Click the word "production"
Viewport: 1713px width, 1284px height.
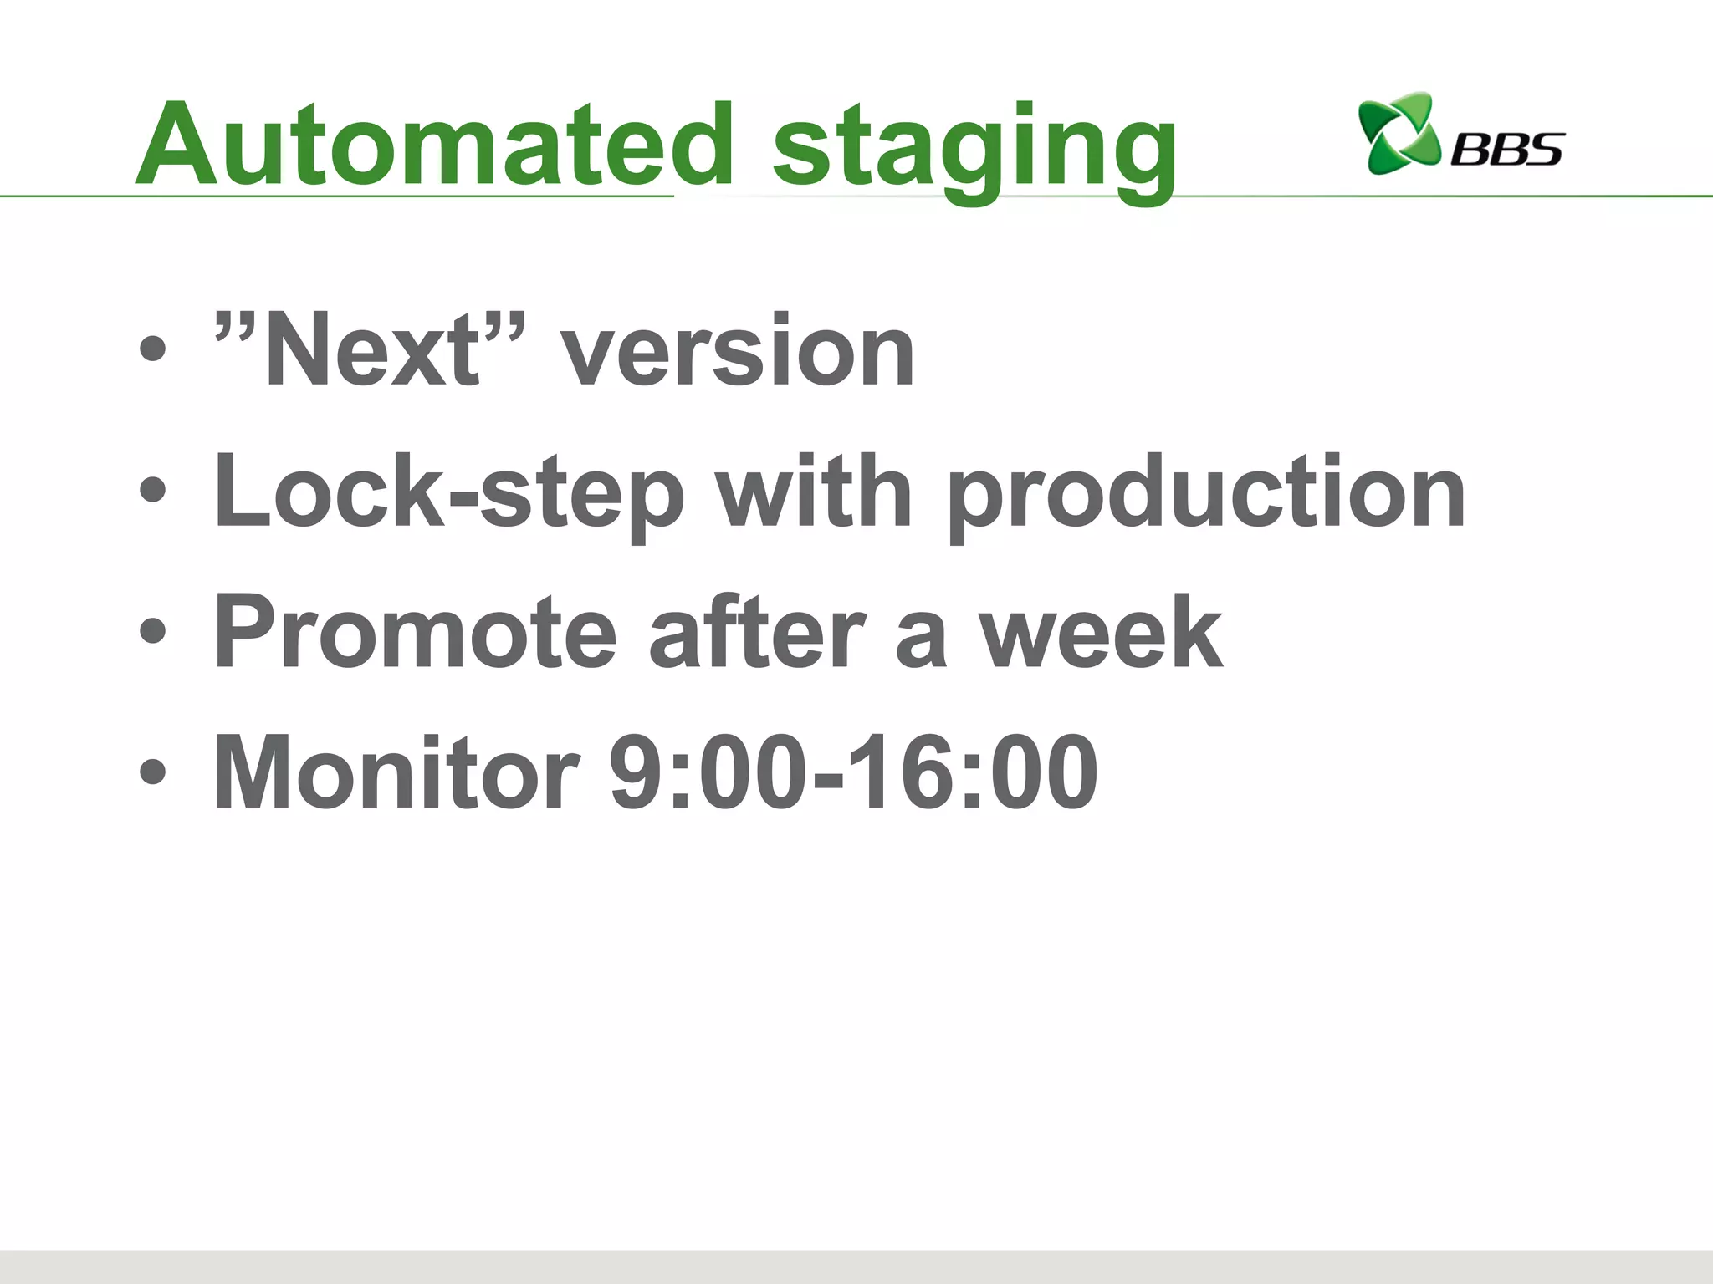[1205, 493]
